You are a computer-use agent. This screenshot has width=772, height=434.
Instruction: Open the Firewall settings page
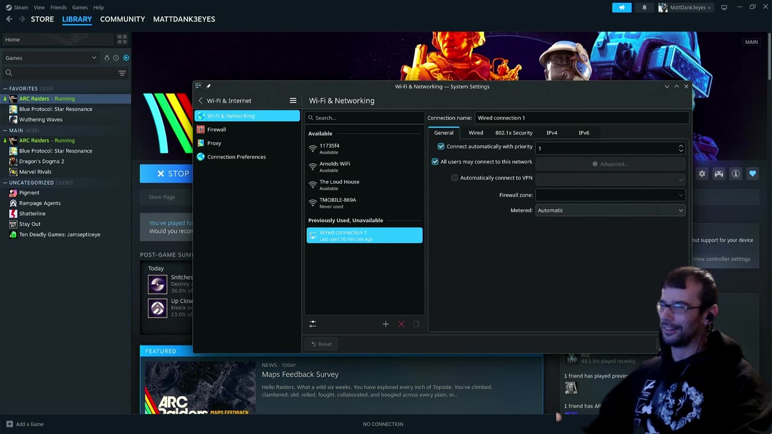pyautogui.click(x=247, y=130)
